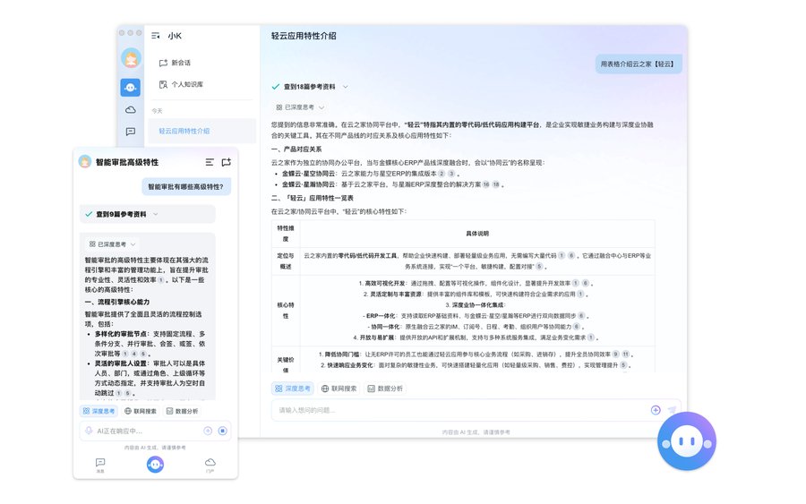Click the plus attachment icon in main input
The width and height of the screenshot is (806, 504).
tap(656, 410)
